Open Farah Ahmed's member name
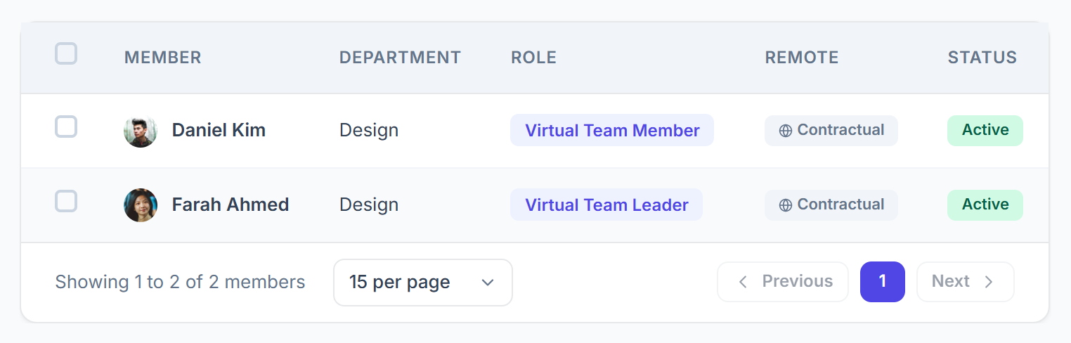Viewport: 1071px width, 343px height. 231,205
